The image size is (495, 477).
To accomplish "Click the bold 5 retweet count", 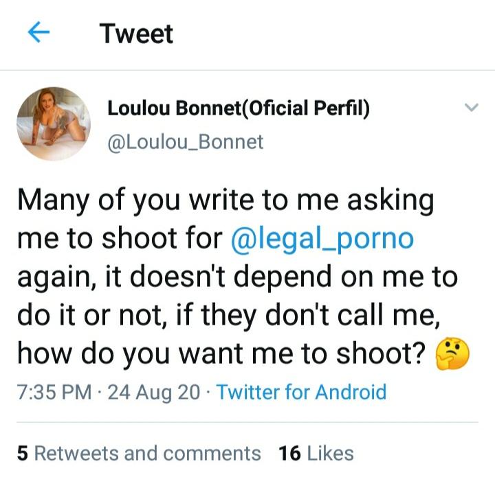I will pos(22,453).
